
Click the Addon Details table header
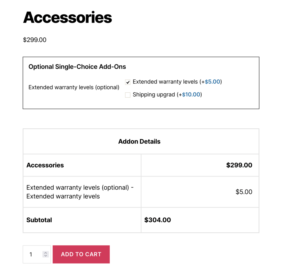[139, 142]
